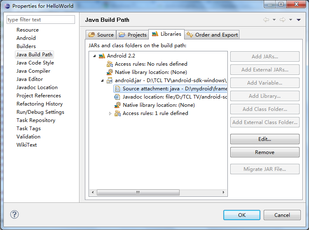Dismiss dialog with Cancel button

point(282,215)
